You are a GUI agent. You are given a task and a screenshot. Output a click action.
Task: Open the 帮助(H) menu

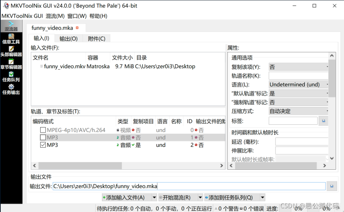click(x=98, y=16)
